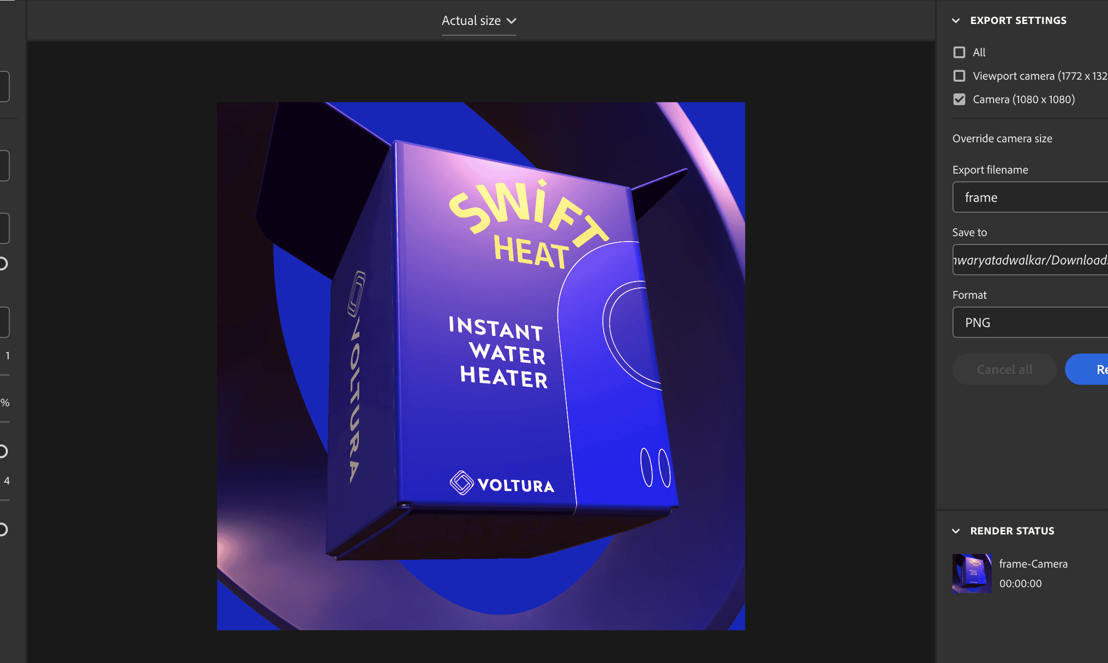
Task: Tick the All cameras checkbox
Action: [959, 52]
